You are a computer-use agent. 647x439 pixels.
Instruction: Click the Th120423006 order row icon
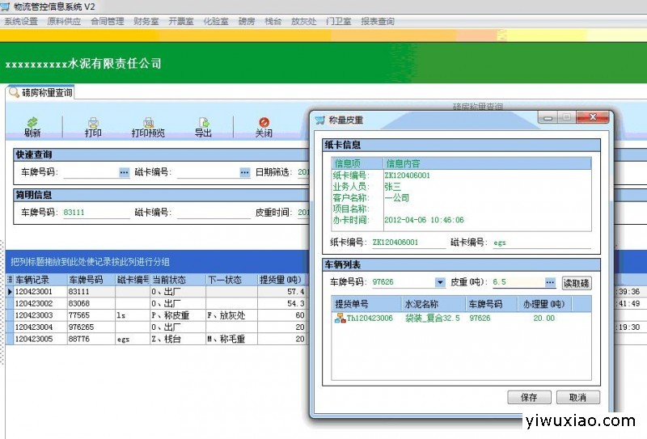coord(340,318)
